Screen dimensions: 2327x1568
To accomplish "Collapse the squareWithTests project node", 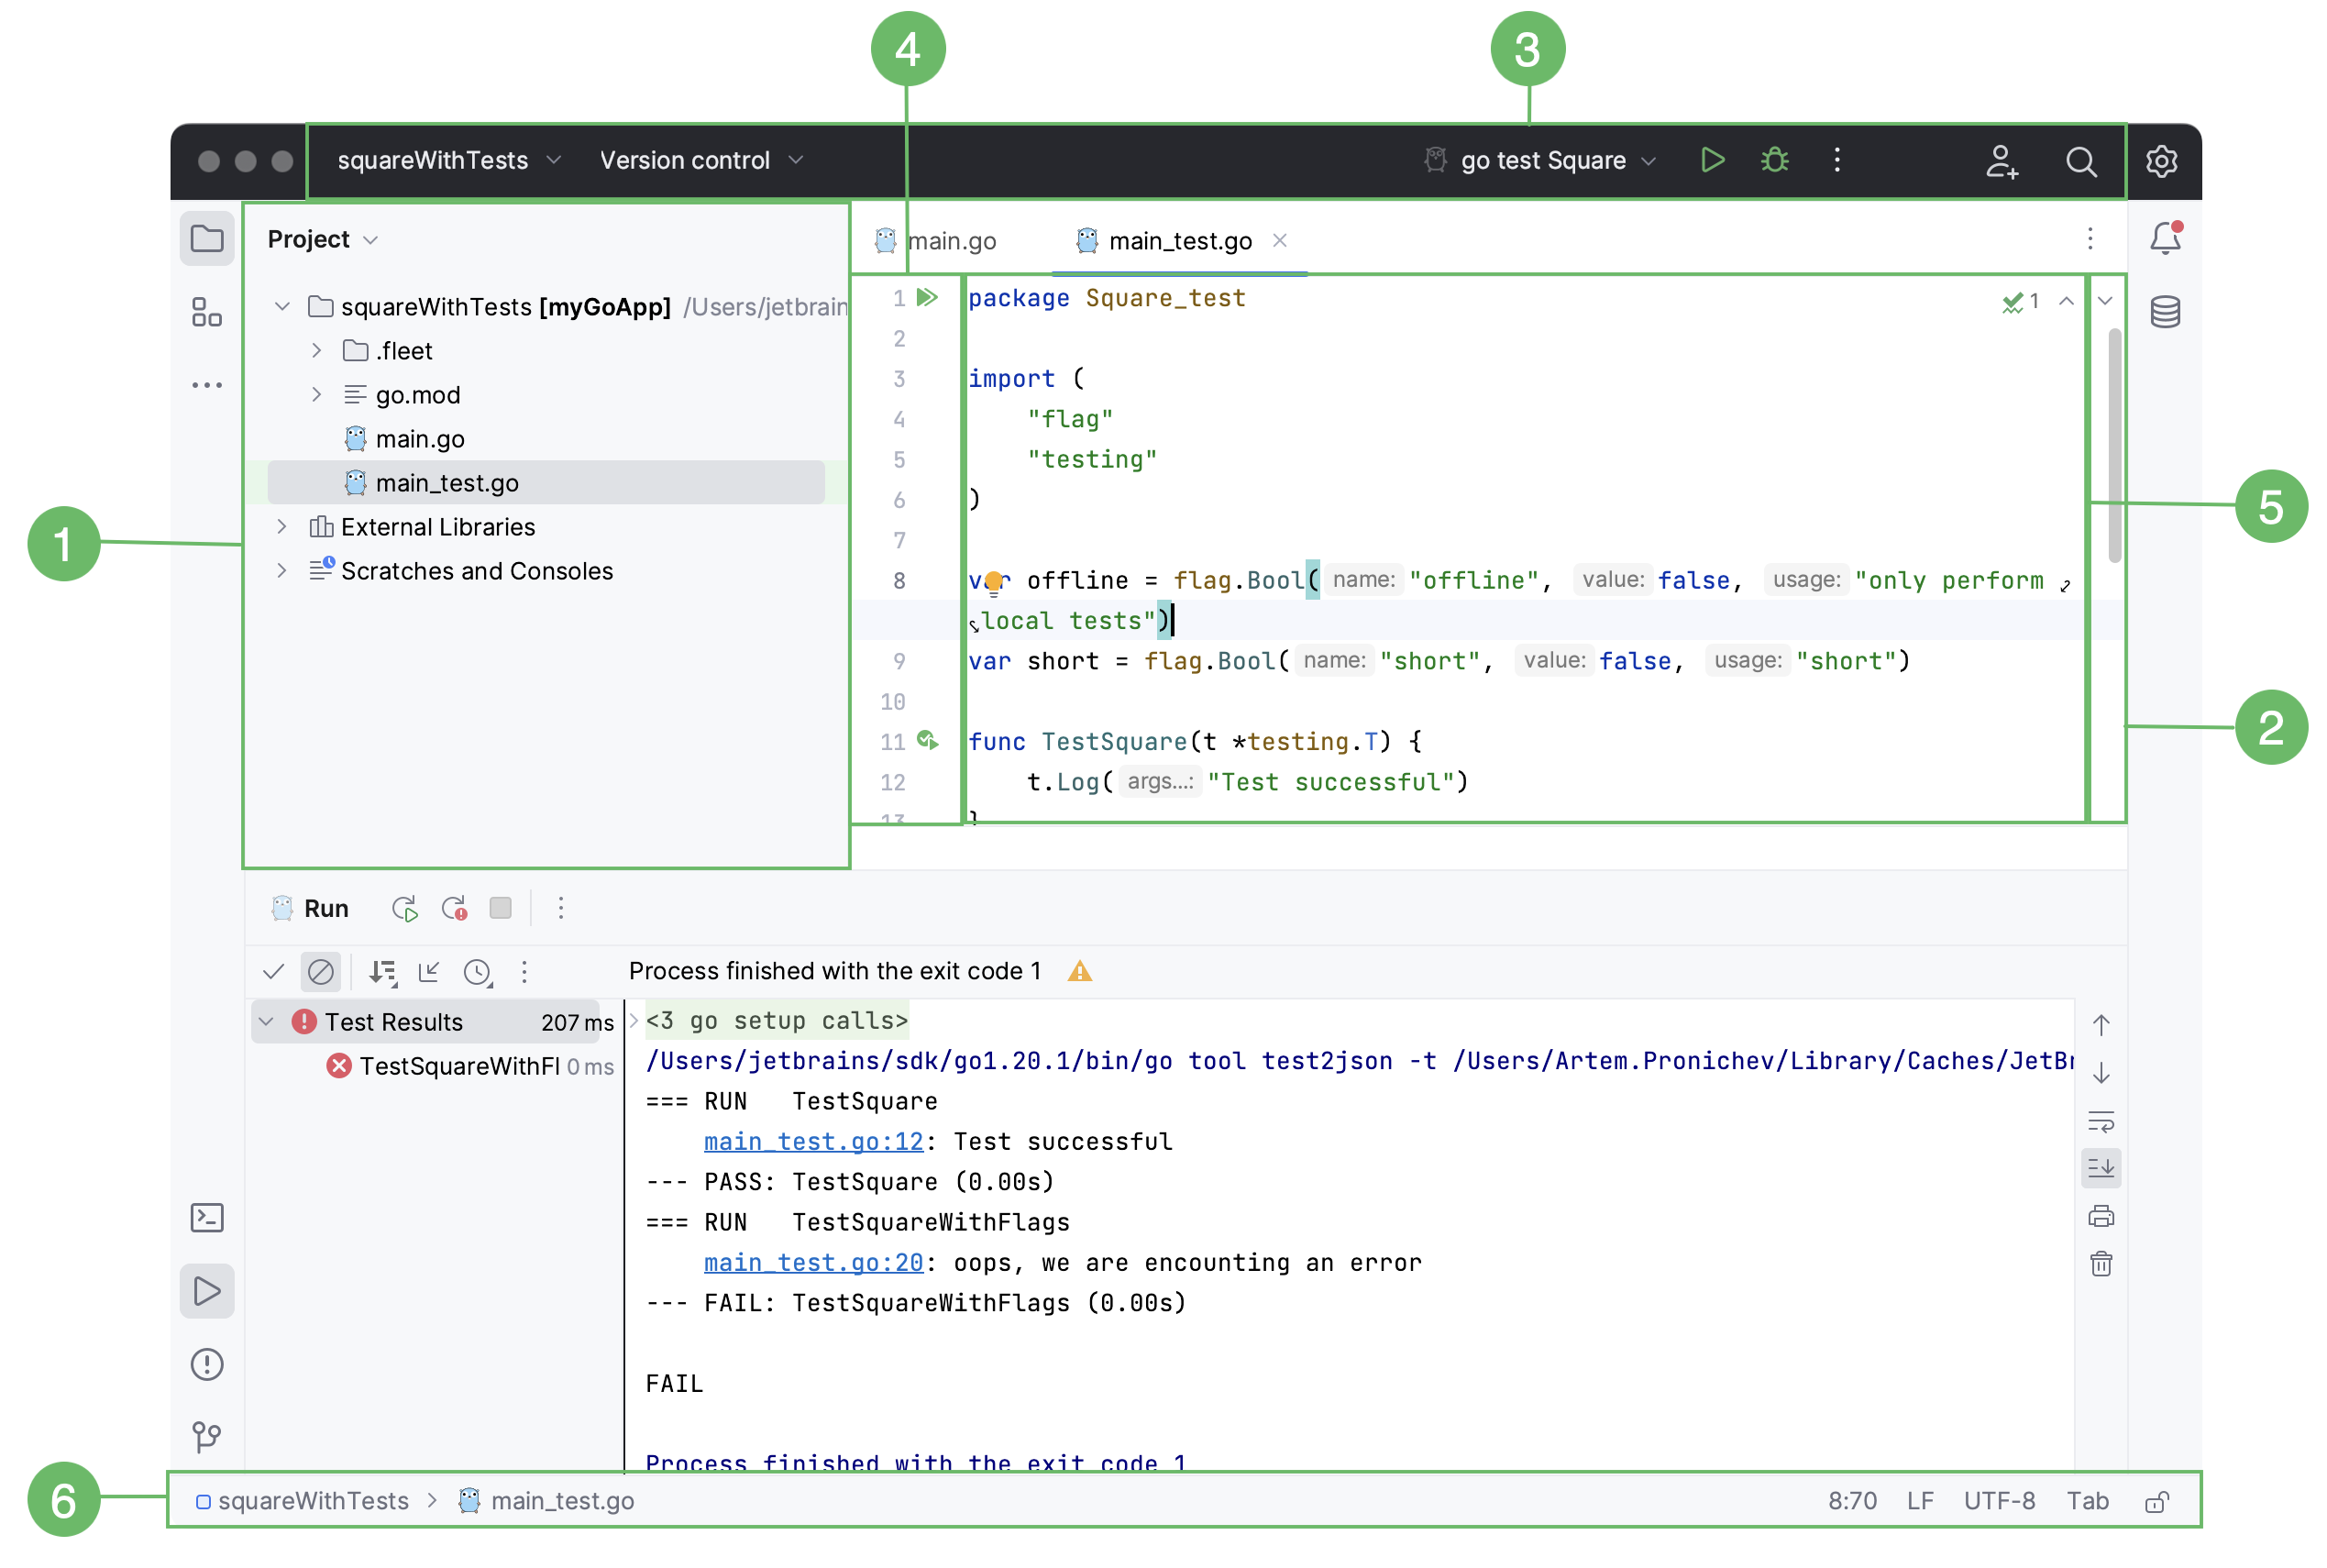I will (282, 307).
